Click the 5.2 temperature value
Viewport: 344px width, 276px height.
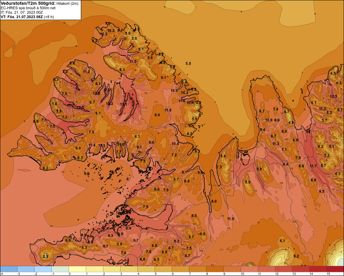(x=161, y=54)
